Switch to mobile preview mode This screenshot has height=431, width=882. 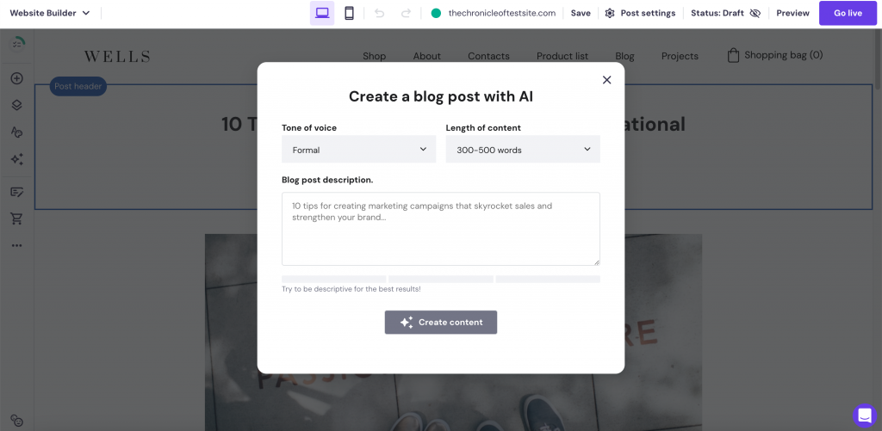coord(349,13)
